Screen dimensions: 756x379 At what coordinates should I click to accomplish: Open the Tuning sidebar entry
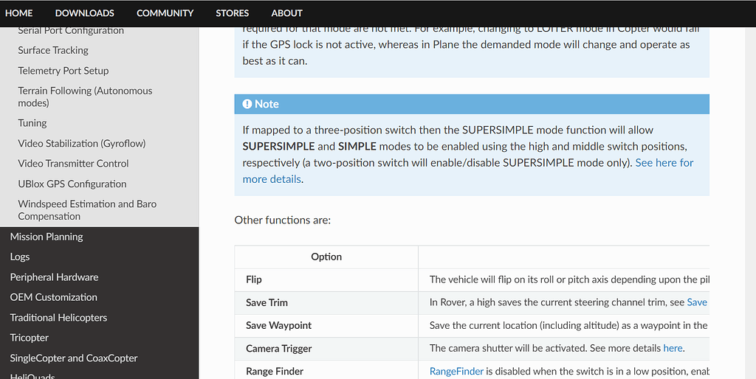pyautogui.click(x=32, y=123)
